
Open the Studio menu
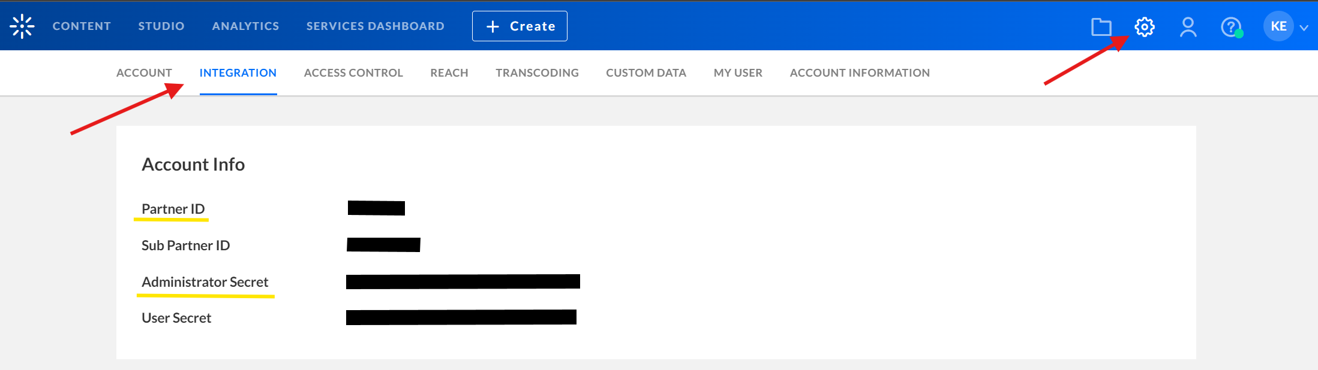click(161, 26)
